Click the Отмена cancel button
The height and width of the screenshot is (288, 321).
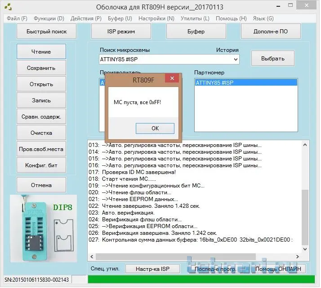point(41,185)
